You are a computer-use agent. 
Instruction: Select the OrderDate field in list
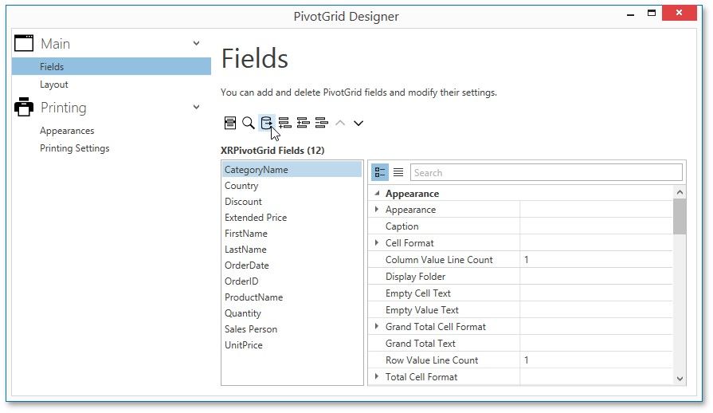[x=247, y=265]
